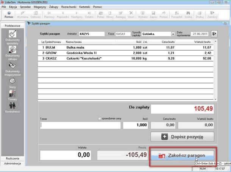Click the receipt list scrollbar down arrow
The image size is (231, 172).
215,99
